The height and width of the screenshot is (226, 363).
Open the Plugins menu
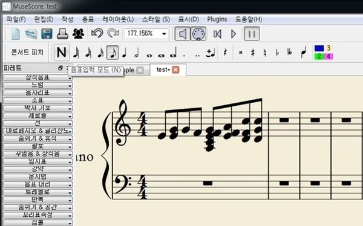217,19
